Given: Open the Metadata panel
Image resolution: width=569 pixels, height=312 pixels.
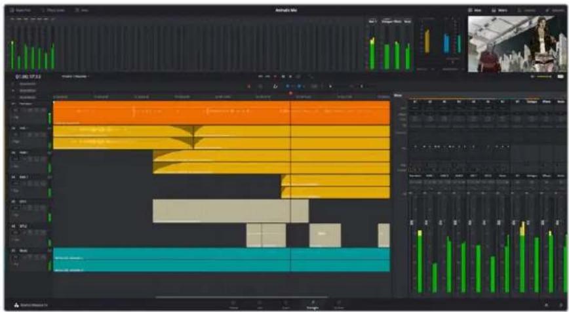Looking at the screenshot, I should (x=526, y=10).
